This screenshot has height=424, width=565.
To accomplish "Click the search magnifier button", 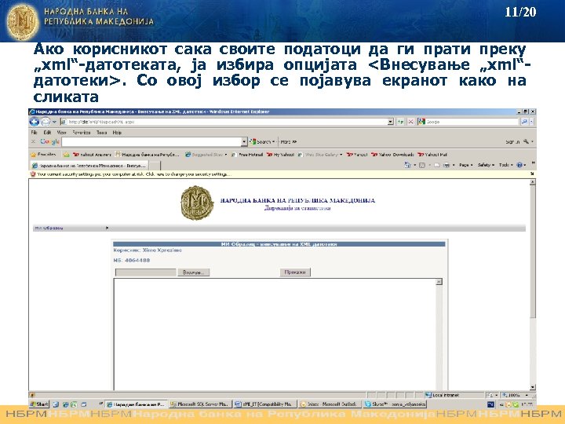I will click(x=524, y=122).
